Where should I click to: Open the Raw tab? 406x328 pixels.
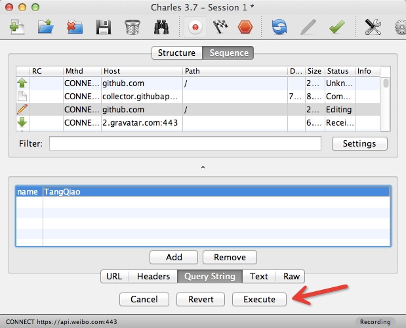point(290,277)
